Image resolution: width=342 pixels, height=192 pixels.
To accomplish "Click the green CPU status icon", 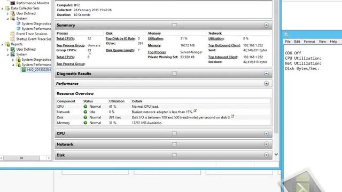I will pyautogui.click(x=85, y=107).
